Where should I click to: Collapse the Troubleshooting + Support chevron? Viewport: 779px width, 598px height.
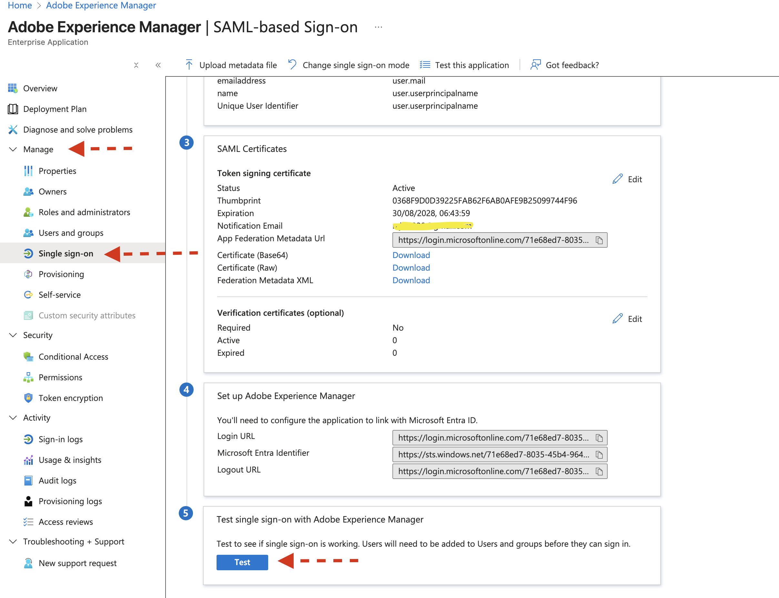click(13, 542)
